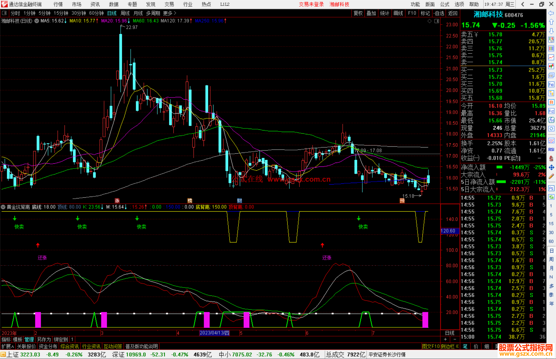Click the RSI indicator sidebar icon
This screenshot has height=359, width=556.
coord(551,150)
